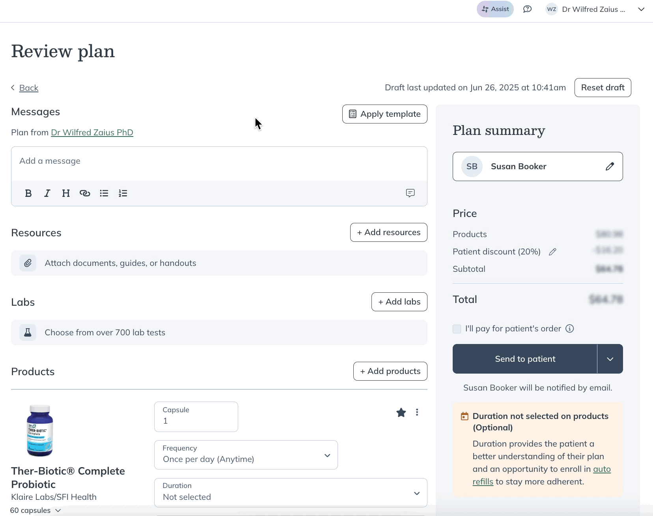Click Send to patient button

click(x=525, y=359)
